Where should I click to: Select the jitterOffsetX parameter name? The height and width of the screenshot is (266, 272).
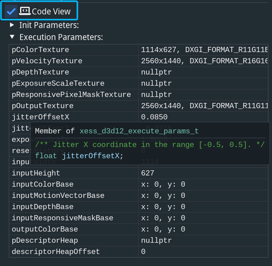coord(40,117)
